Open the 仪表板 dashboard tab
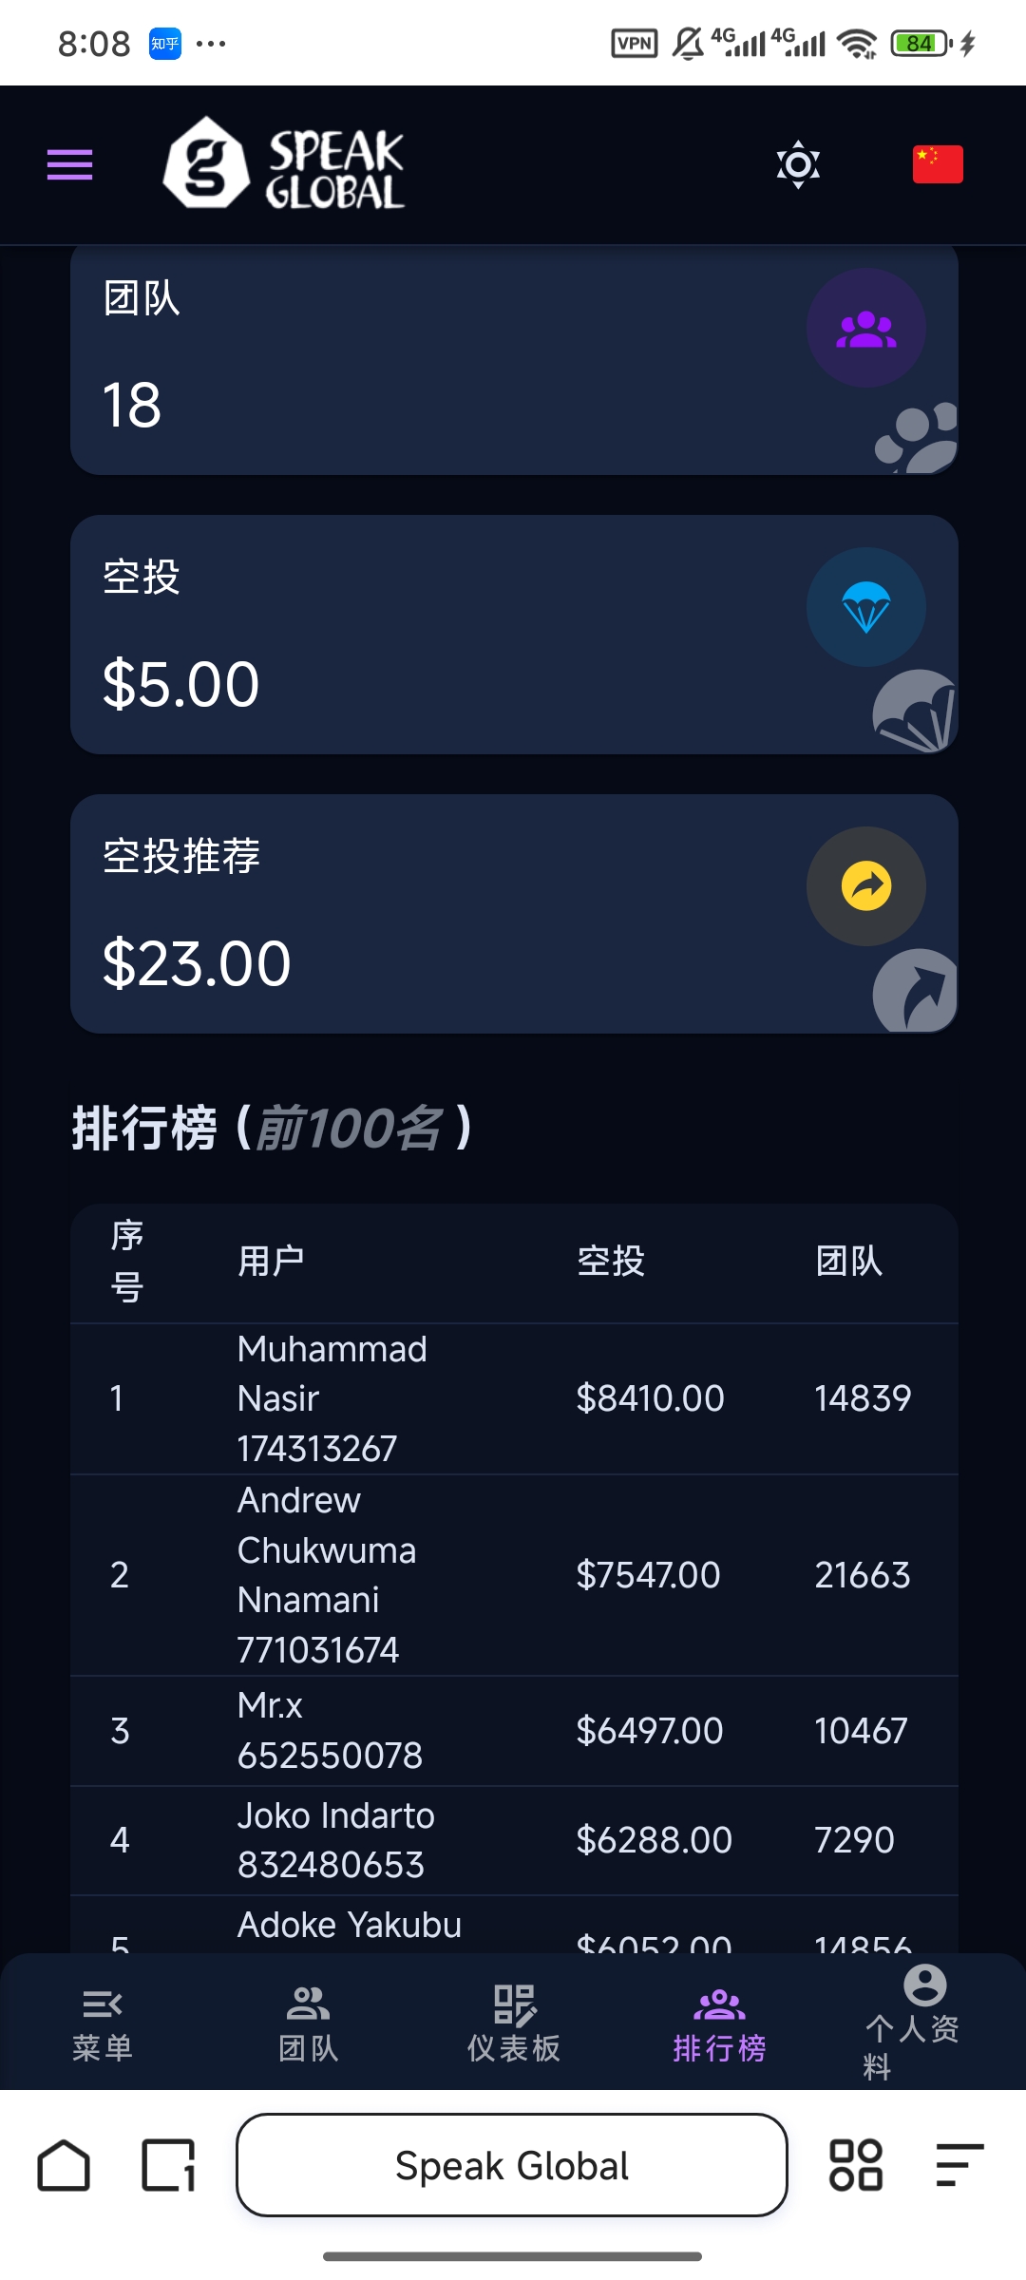The width and height of the screenshot is (1026, 2280). click(x=514, y=2025)
